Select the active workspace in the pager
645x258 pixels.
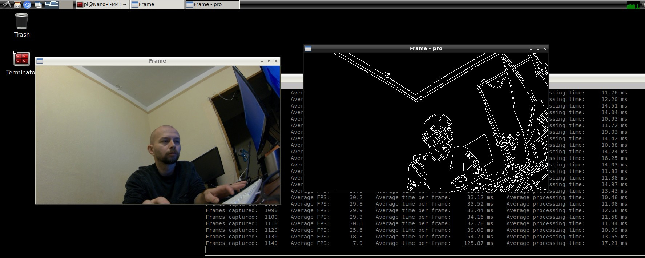tap(52, 4)
